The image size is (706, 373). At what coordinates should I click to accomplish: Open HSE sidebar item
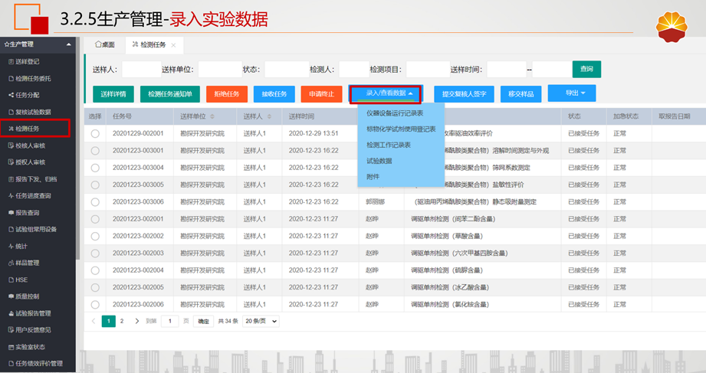(x=18, y=280)
